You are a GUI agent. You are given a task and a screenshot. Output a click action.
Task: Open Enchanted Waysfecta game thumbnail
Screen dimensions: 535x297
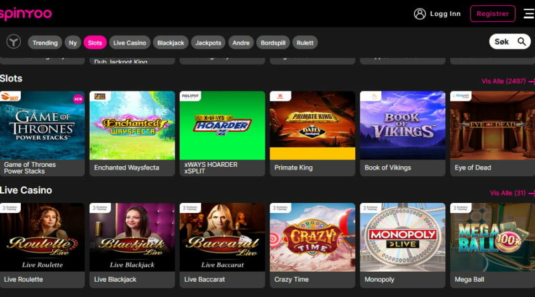(132, 125)
